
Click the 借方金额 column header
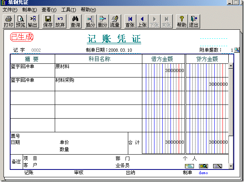pos(162,59)
